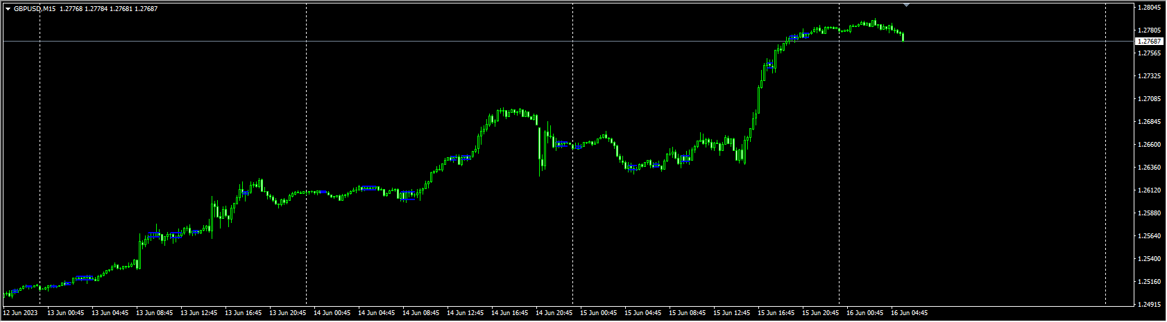The image size is (1167, 322).
Task: Click the 13 Jun 04:45 time label
Action: coord(110,313)
